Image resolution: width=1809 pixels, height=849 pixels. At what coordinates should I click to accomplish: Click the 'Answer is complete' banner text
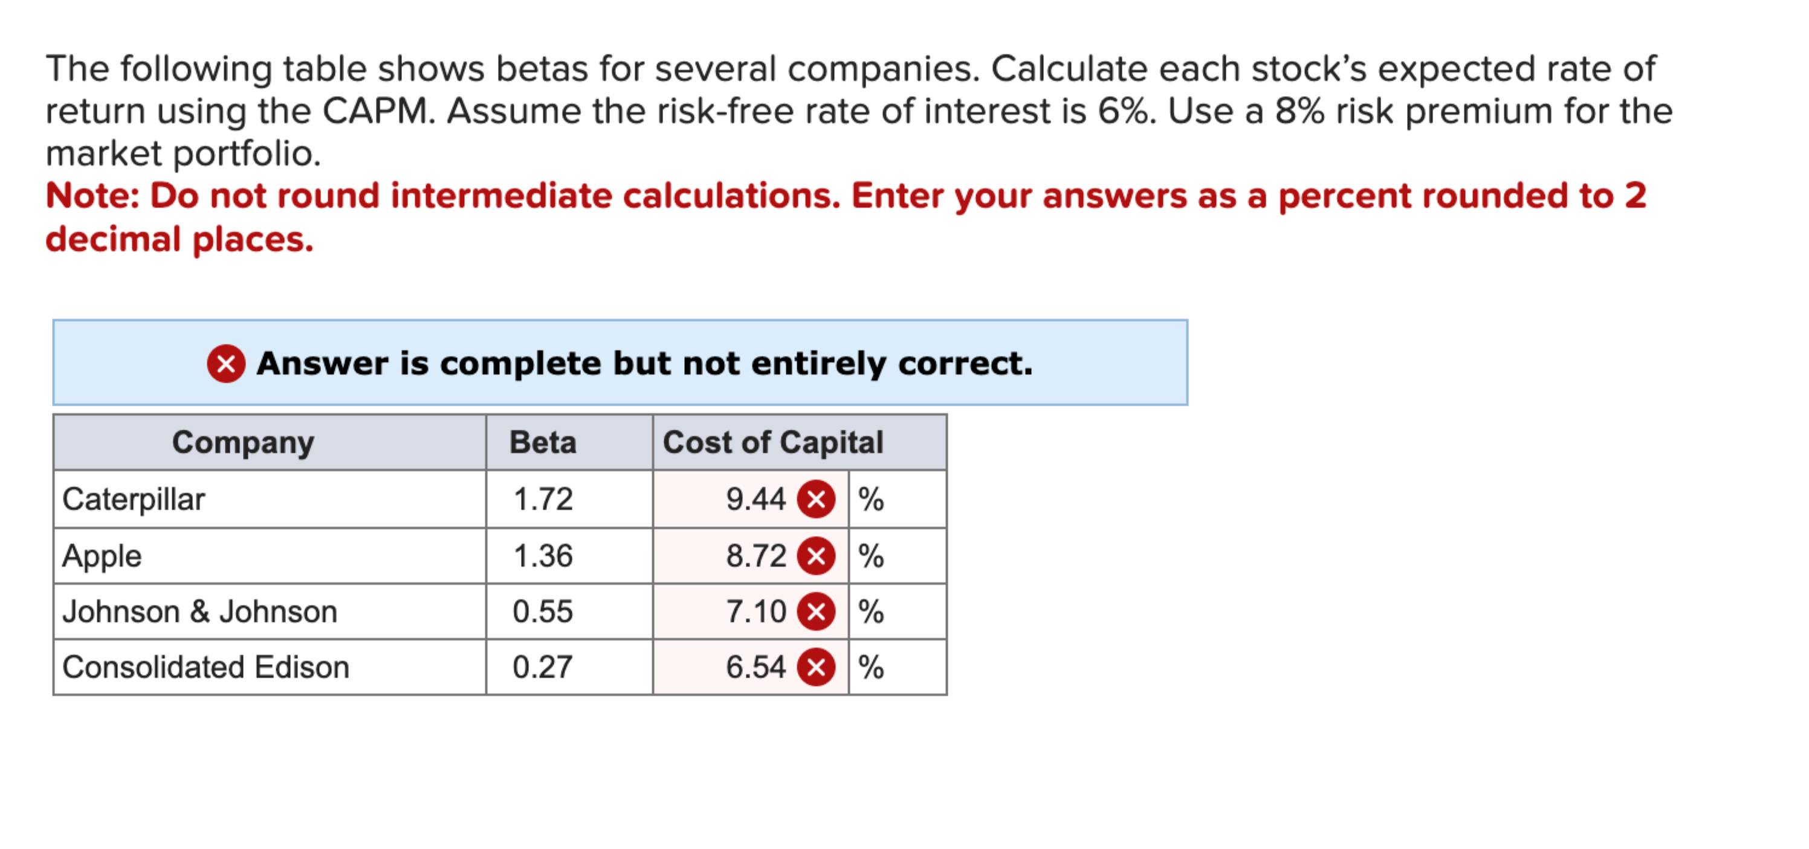point(644,363)
